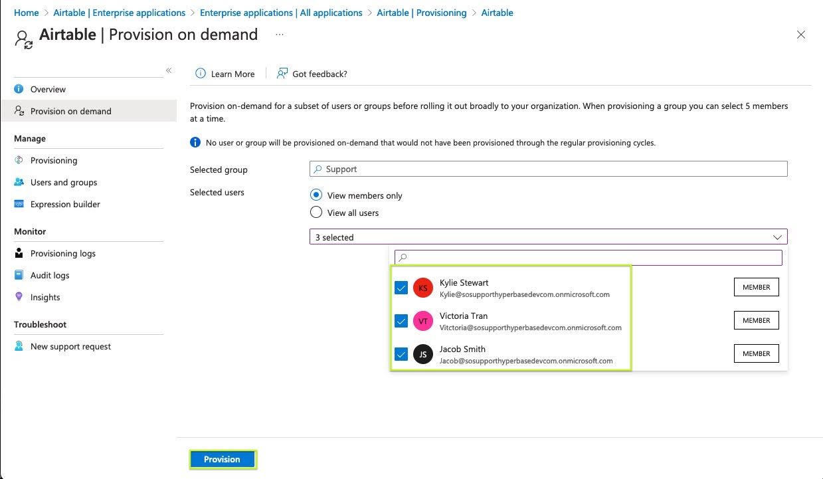Screen dimensions: 823x479
Task: Click the Provision on demand sidebar icon
Action: (x=19, y=111)
